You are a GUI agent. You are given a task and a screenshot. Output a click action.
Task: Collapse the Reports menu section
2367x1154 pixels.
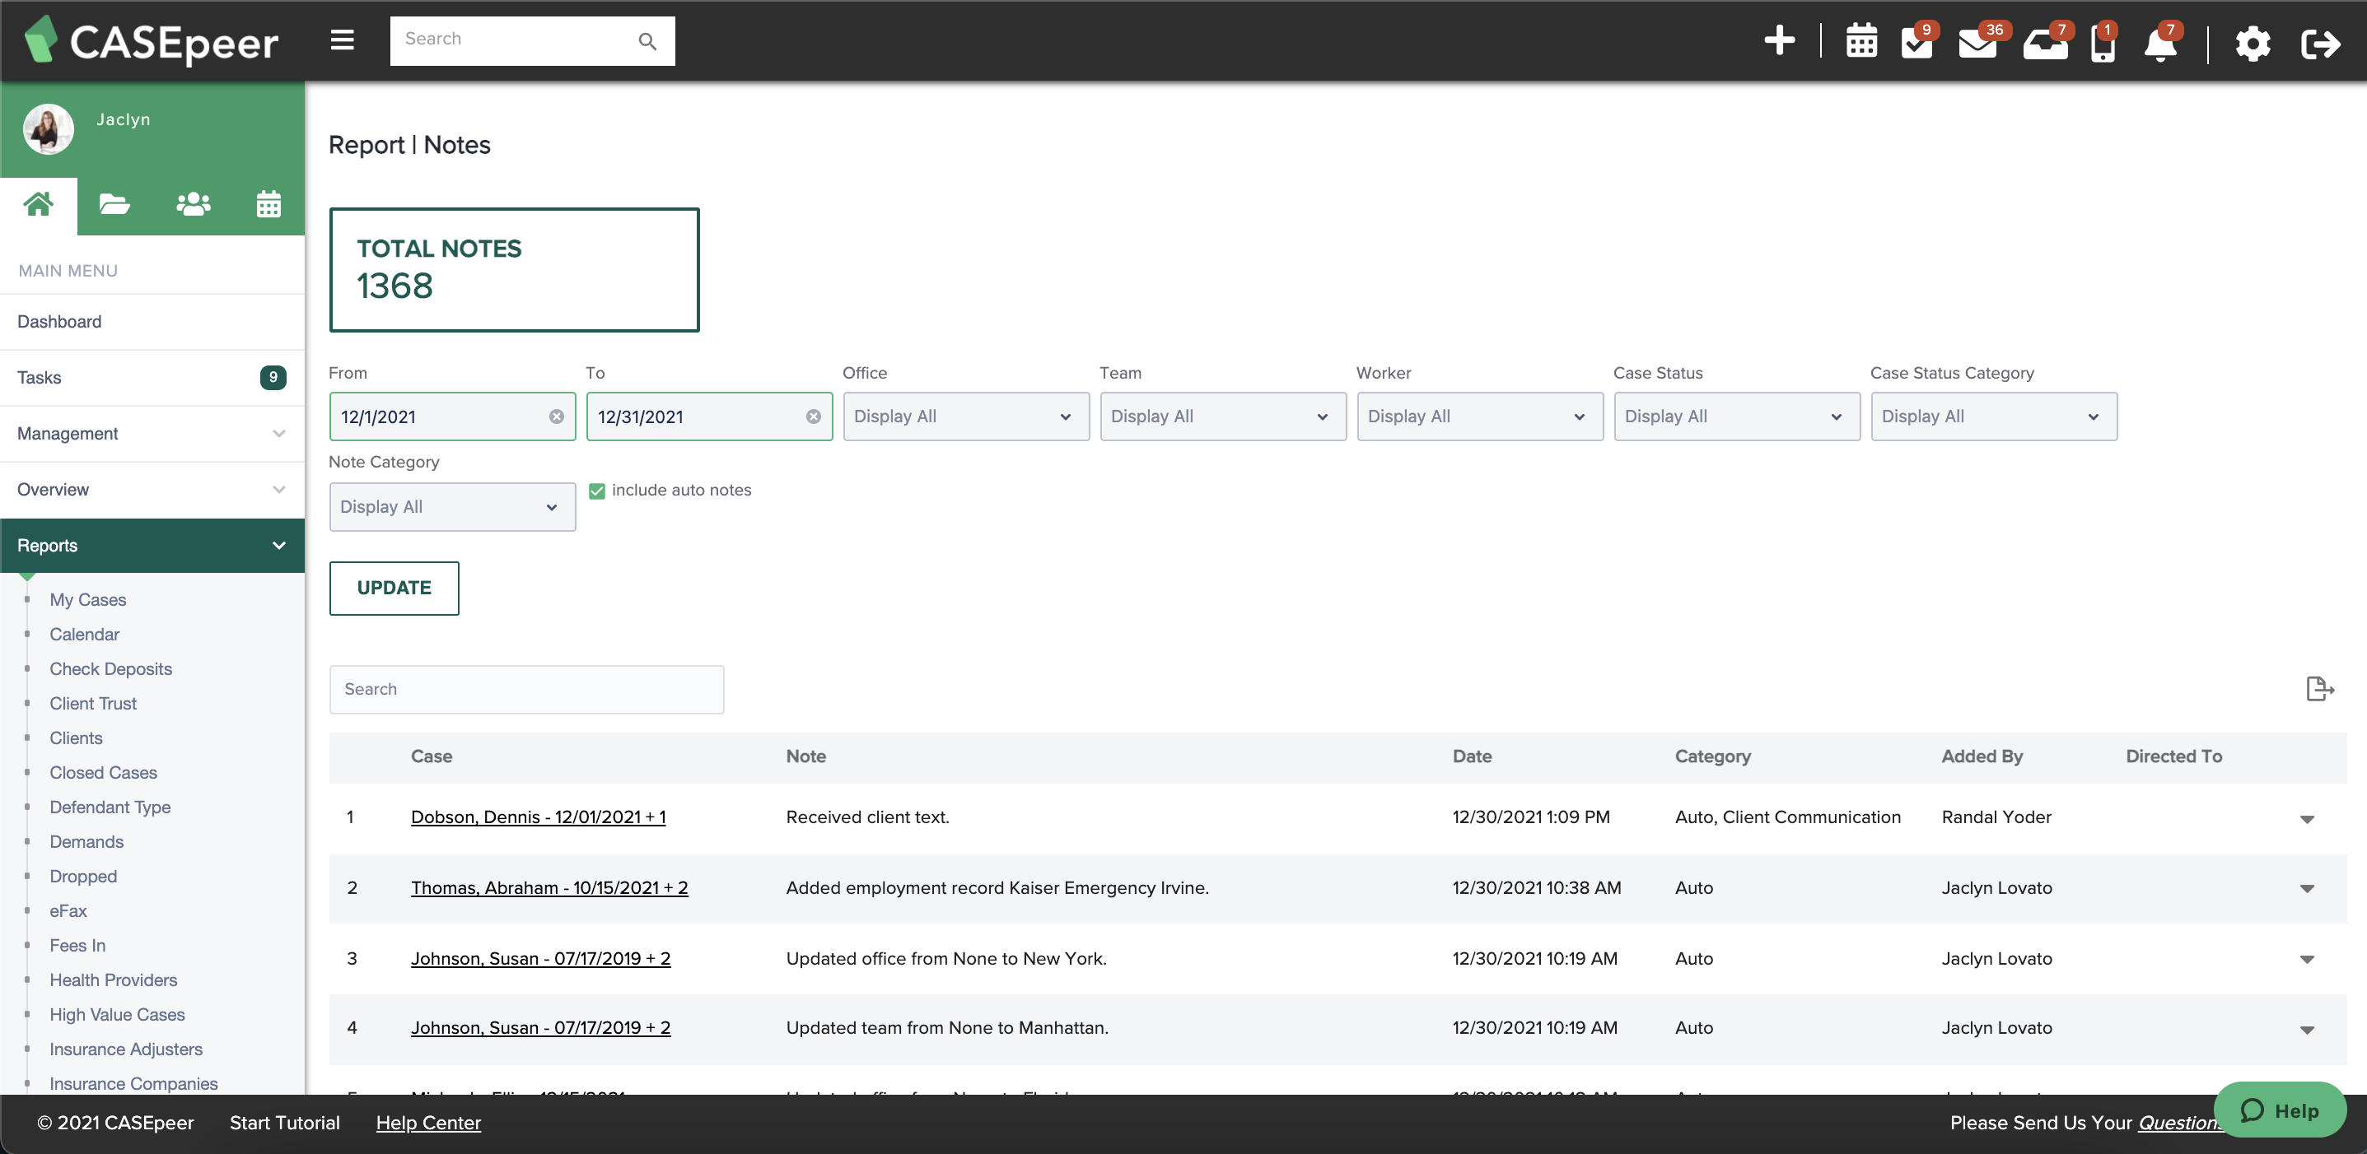click(278, 546)
